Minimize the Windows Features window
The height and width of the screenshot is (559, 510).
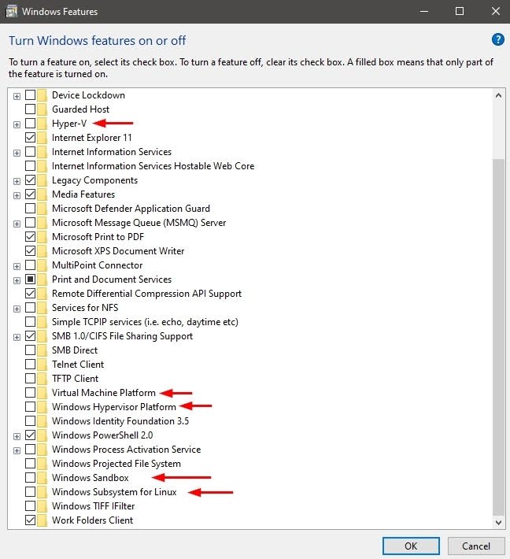point(423,11)
